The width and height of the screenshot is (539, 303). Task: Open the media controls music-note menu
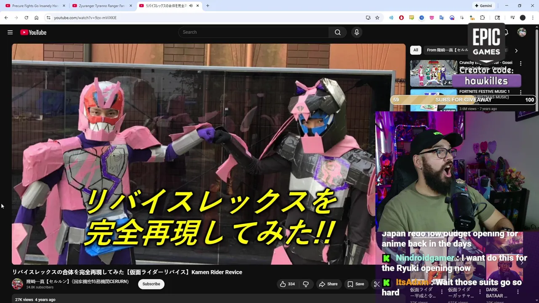tap(512, 18)
